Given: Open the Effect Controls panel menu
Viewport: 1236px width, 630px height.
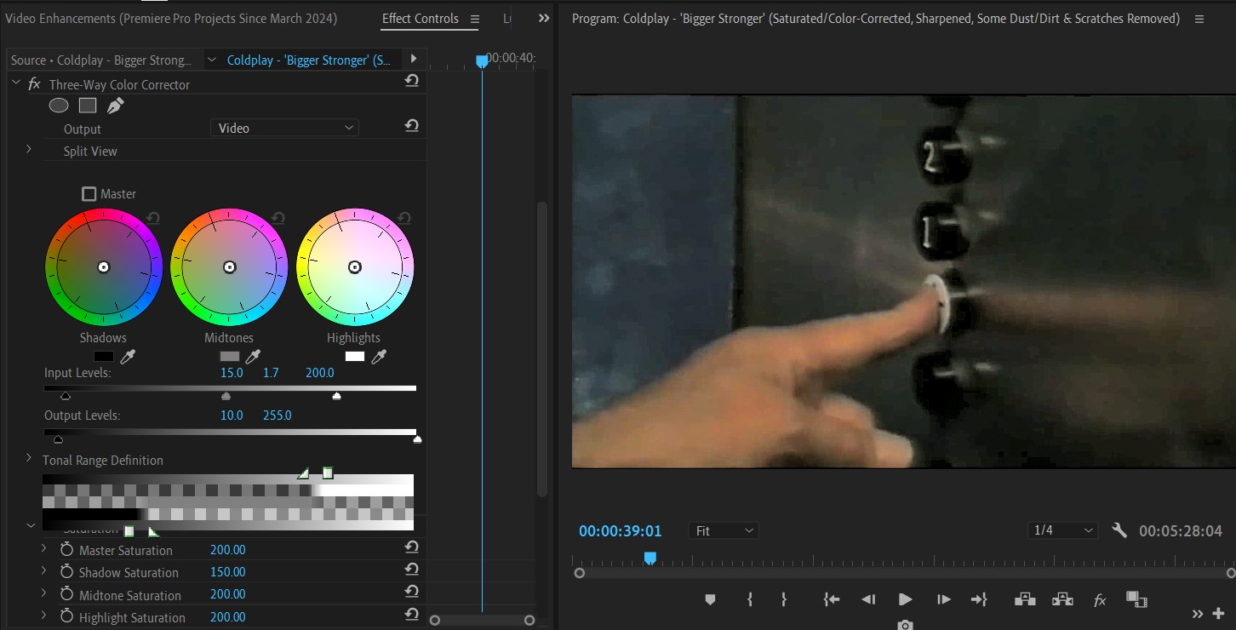Looking at the screenshot, I should (475, 19).
